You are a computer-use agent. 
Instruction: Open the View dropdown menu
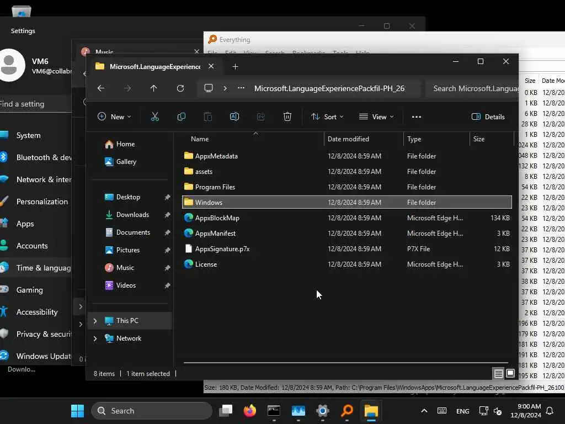coord(376,117)
